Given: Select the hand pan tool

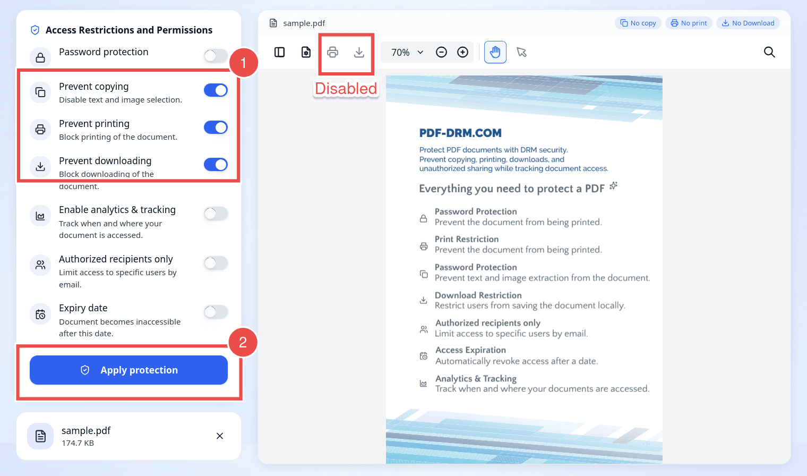Looking at the screenshot, I should 495,52.
